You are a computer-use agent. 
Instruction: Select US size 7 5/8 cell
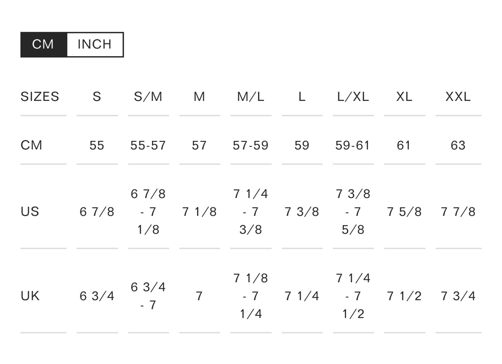click(404, 212)
